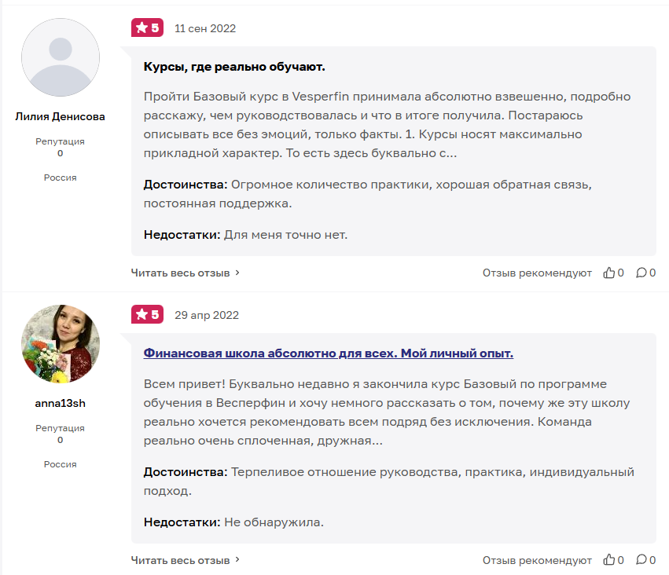Click 'Читать весь отзыв' under the first review
Viewport: 669px width, 575px height.
pos(181,273)
